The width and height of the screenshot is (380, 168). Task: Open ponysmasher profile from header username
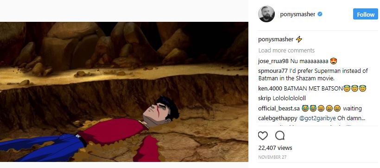pyautogui.click(x=298, y=14)
